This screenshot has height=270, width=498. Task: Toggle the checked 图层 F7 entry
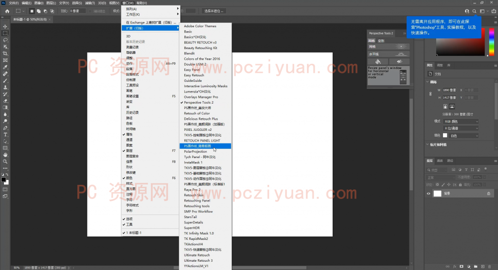(150, 150)
